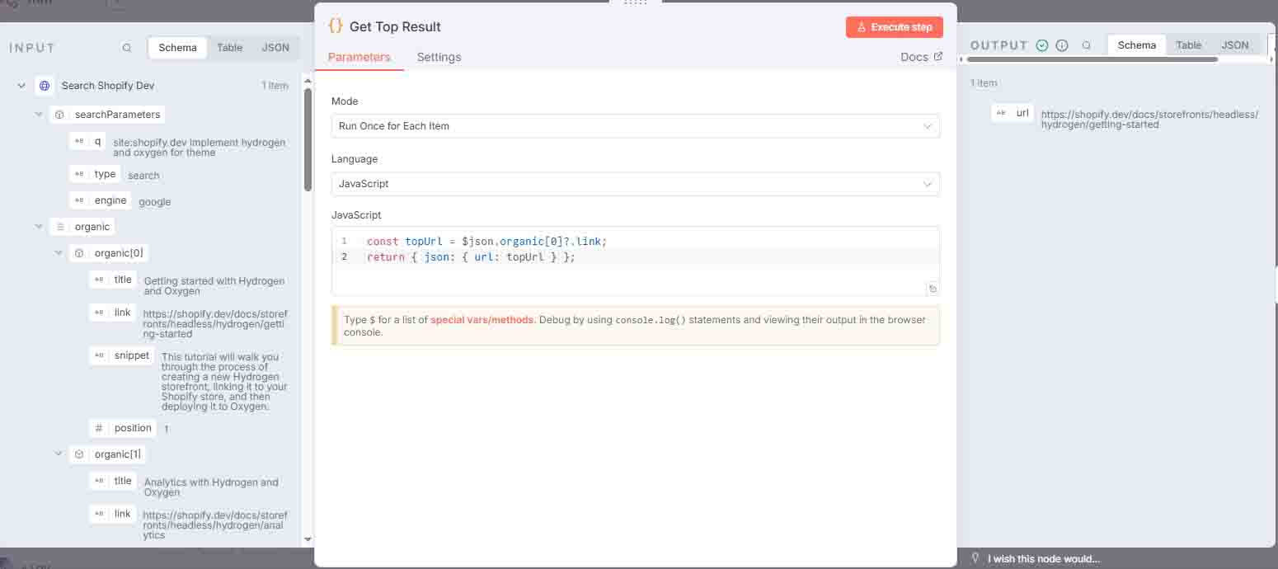The height and width of the screenshot is (569, 1278).
Task: Click the green checkmark icon beside OUTPUT
Action: [1042, 45]
